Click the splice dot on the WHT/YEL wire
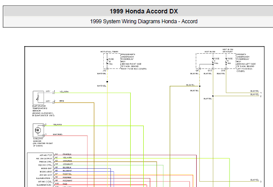The height and width of the screenshot is (187, 273). [107, 81]
